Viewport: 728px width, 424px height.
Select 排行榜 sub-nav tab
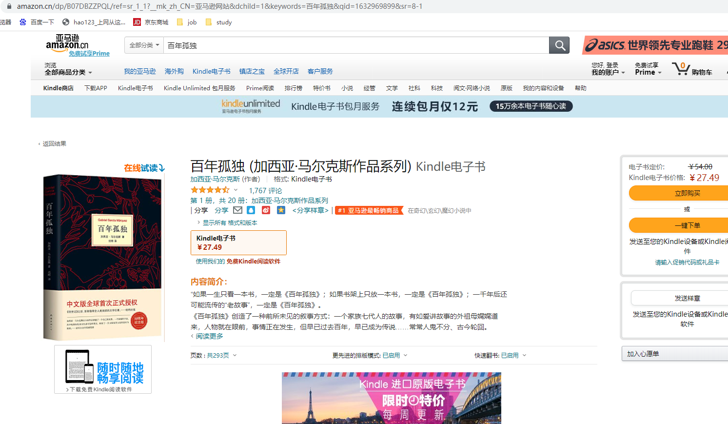coord(293,88)
